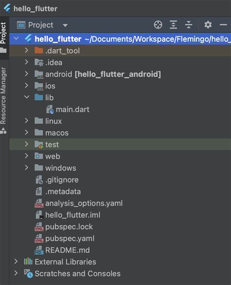The image size is (231, 285).
Task: Click the lib blue folder icon
Action: (x=39, y=97)
